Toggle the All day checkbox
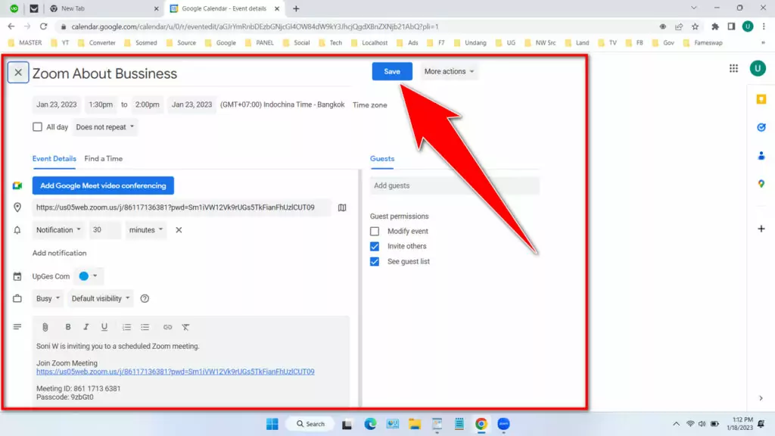The height and width of the screenshot is (436, 775). coord(37,127)
